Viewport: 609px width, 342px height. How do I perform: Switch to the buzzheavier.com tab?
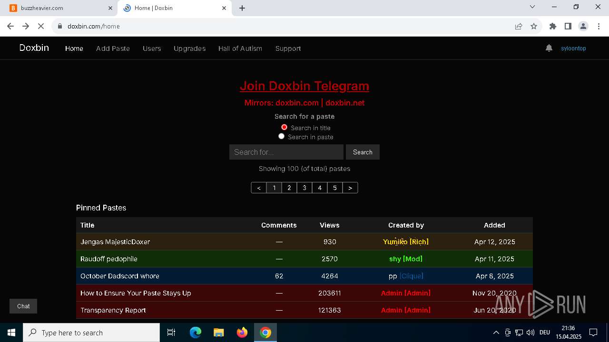(x=59, y=8)
